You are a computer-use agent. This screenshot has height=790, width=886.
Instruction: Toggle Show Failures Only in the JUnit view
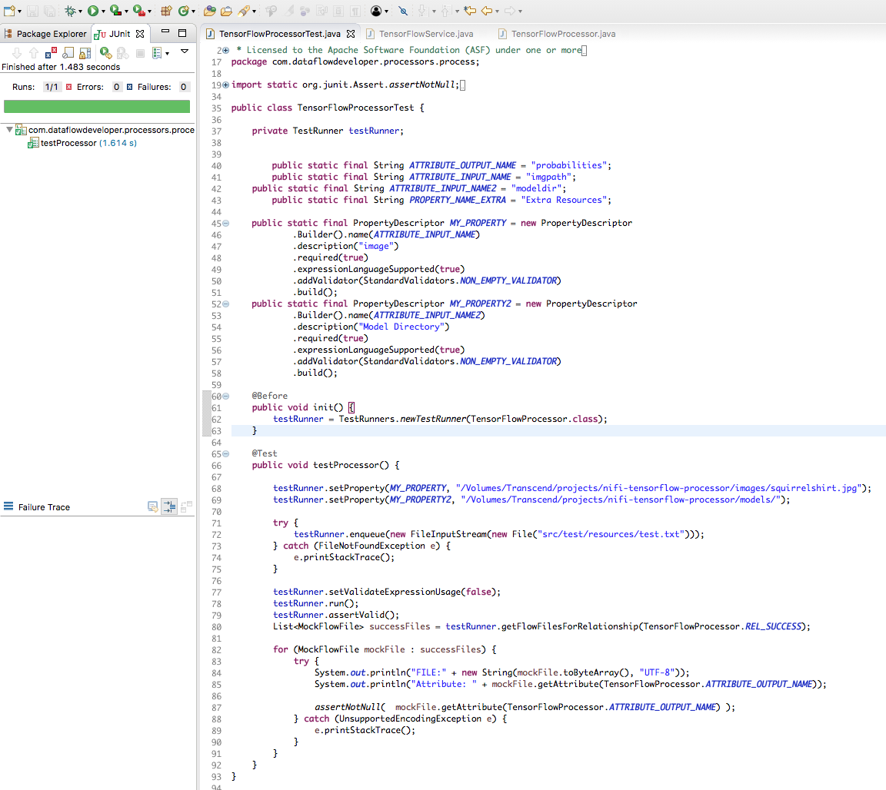(x=51, y=53)
